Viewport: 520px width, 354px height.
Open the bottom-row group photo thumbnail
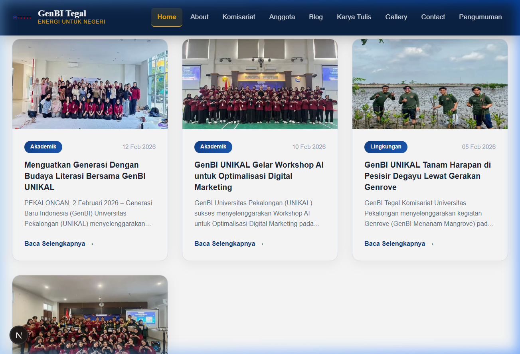(90, 314)
